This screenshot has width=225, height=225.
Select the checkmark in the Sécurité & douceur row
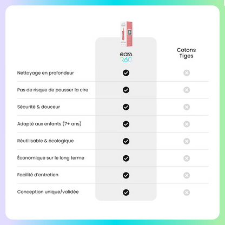point(126,107)
